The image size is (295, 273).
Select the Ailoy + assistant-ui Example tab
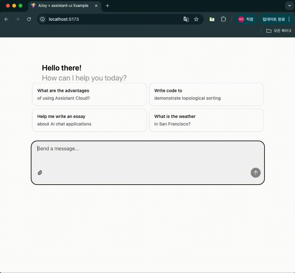point(63,6)
